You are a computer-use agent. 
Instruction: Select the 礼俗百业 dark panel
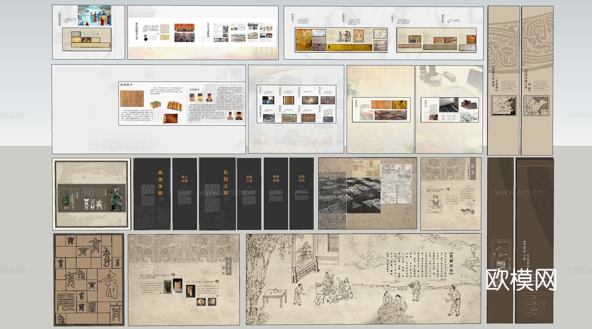point(301,194)
